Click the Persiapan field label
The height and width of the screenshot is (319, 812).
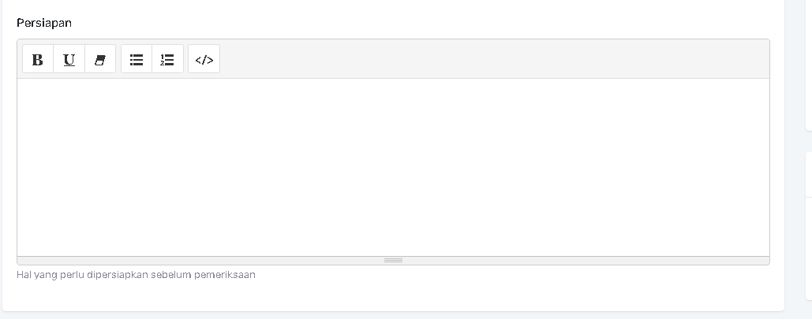pyautogui.click(x=44, y=23)
